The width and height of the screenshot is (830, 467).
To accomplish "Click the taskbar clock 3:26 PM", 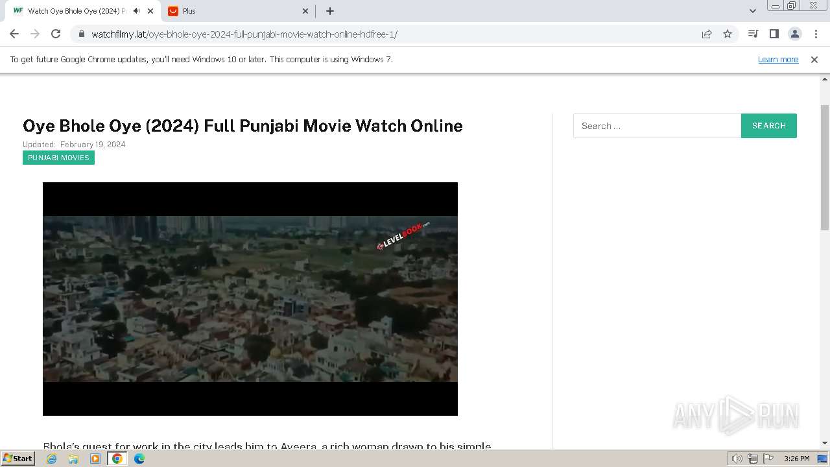I will [796, 459].
